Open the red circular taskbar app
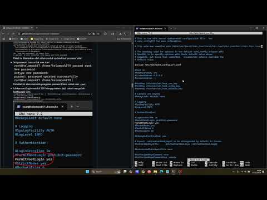The image size is (267, 200). click(x=149, y=172)
